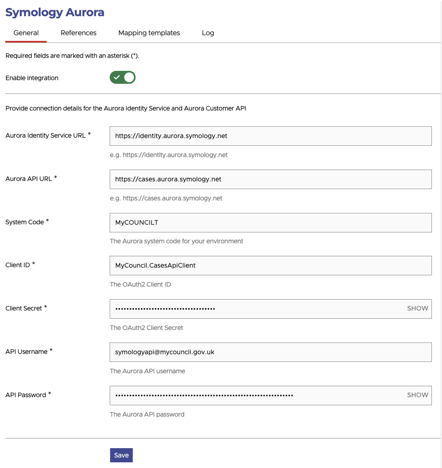Show the hidden Client Secret value
The image size is (442, 468).
417,308
